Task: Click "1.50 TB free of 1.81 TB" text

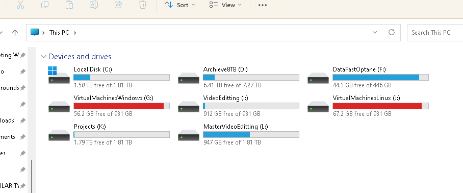Action: pos(103,85)
